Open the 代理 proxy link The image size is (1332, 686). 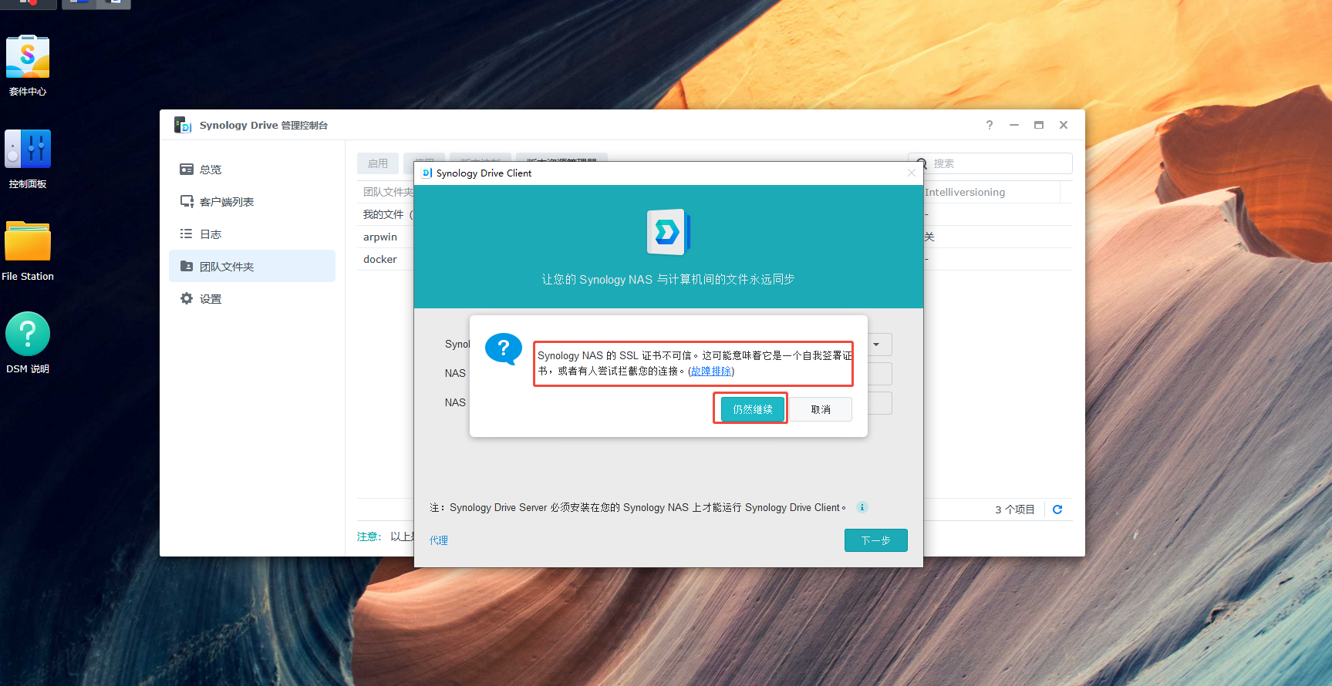[x=439, y=540]
